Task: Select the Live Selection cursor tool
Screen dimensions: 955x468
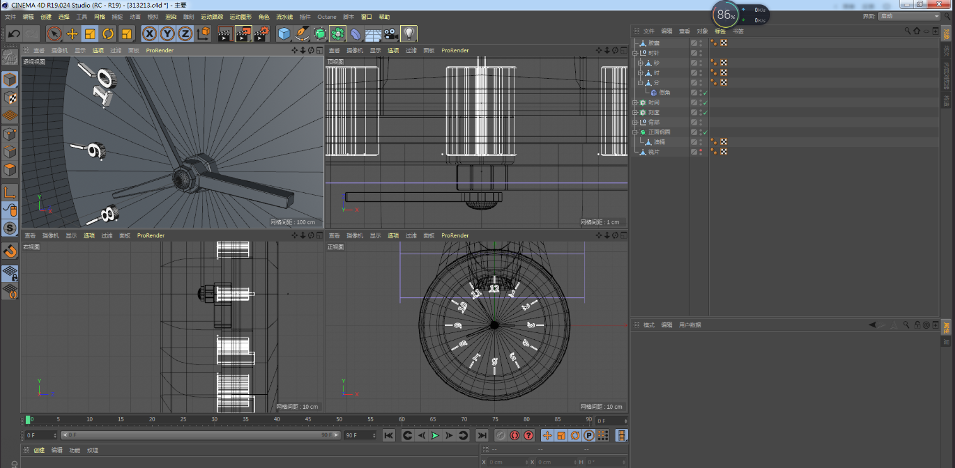Action: click(54, 33)
